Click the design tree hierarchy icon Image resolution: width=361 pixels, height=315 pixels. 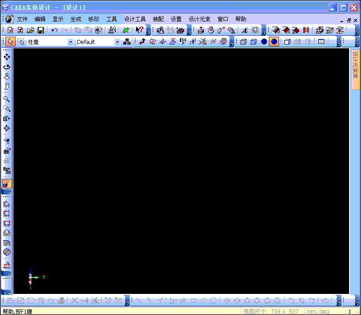[x=127, y=42]
